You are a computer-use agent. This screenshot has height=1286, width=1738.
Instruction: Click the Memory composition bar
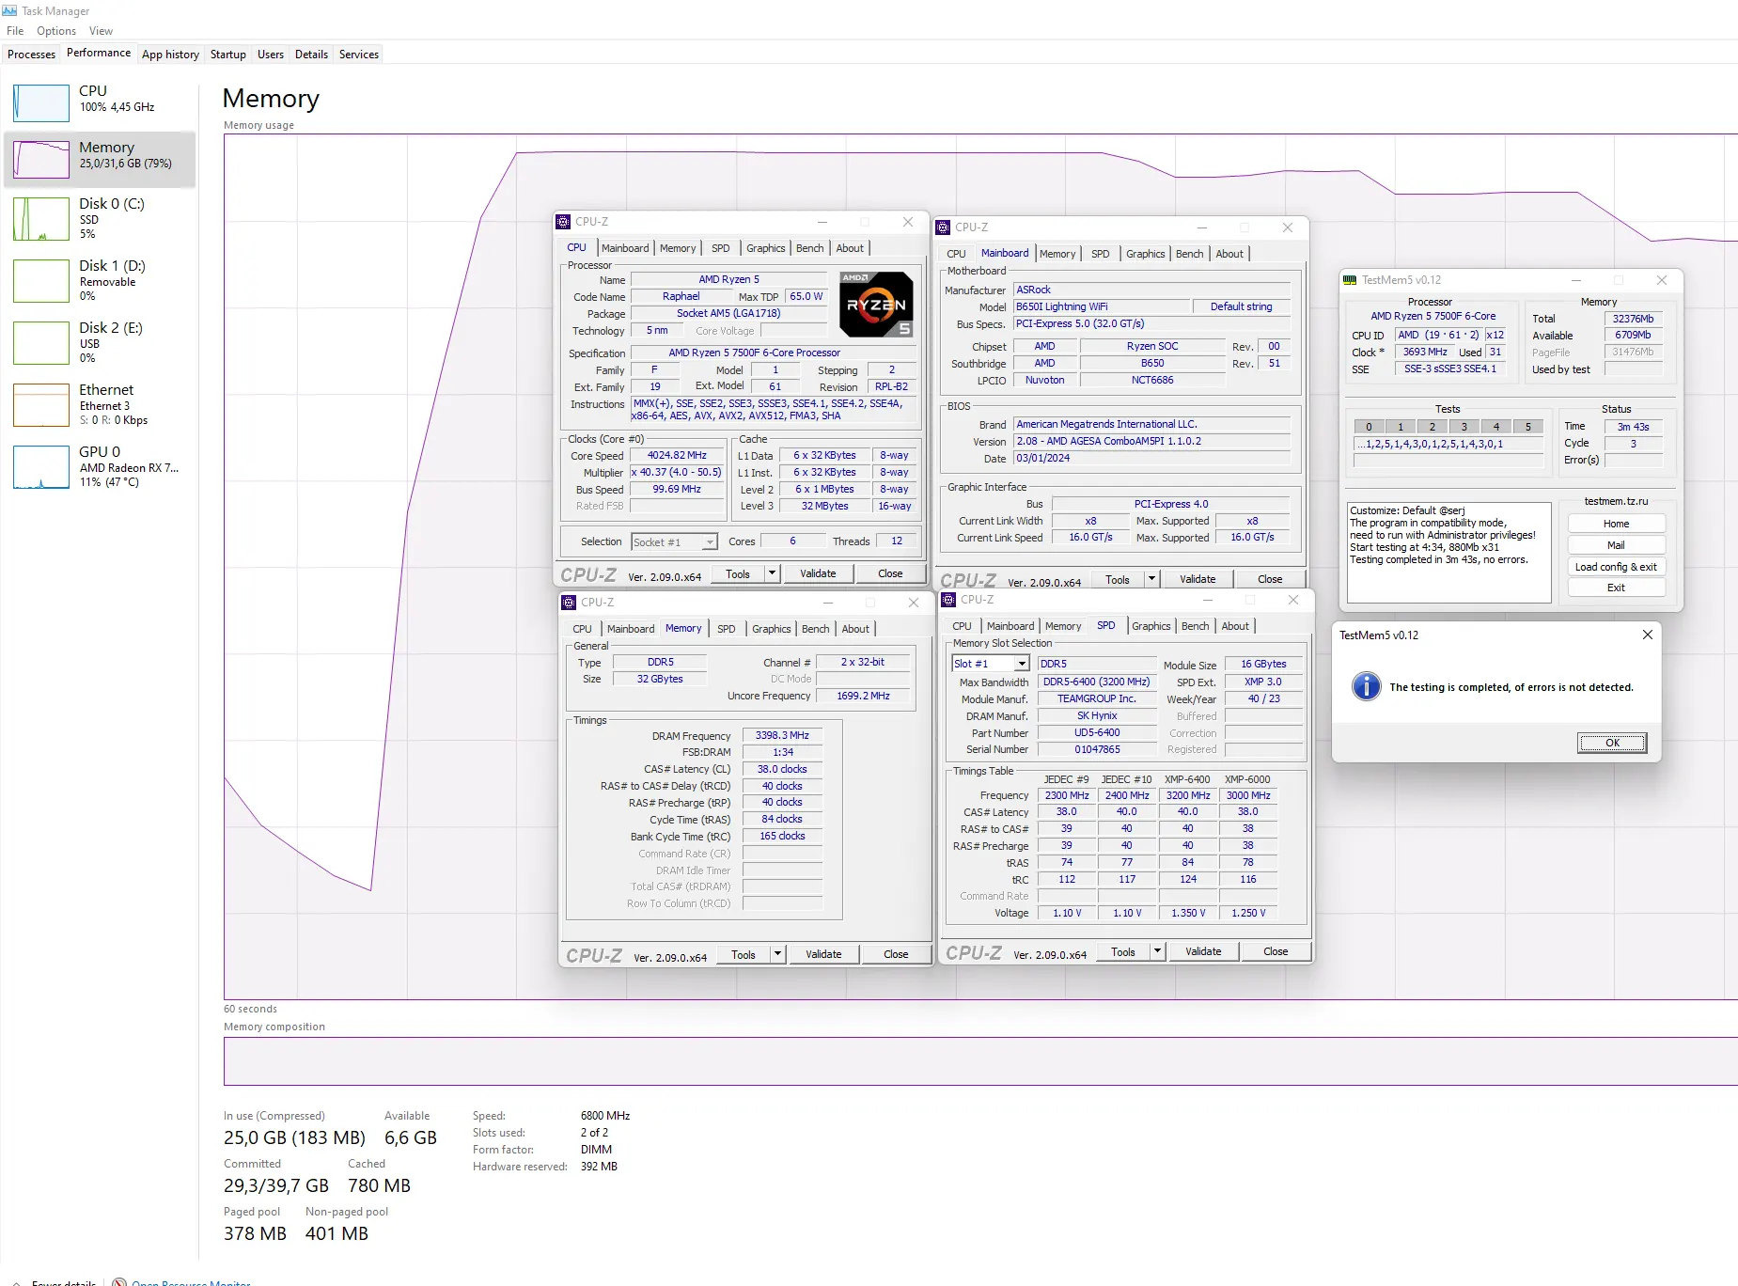click(x=980, y=1061)
